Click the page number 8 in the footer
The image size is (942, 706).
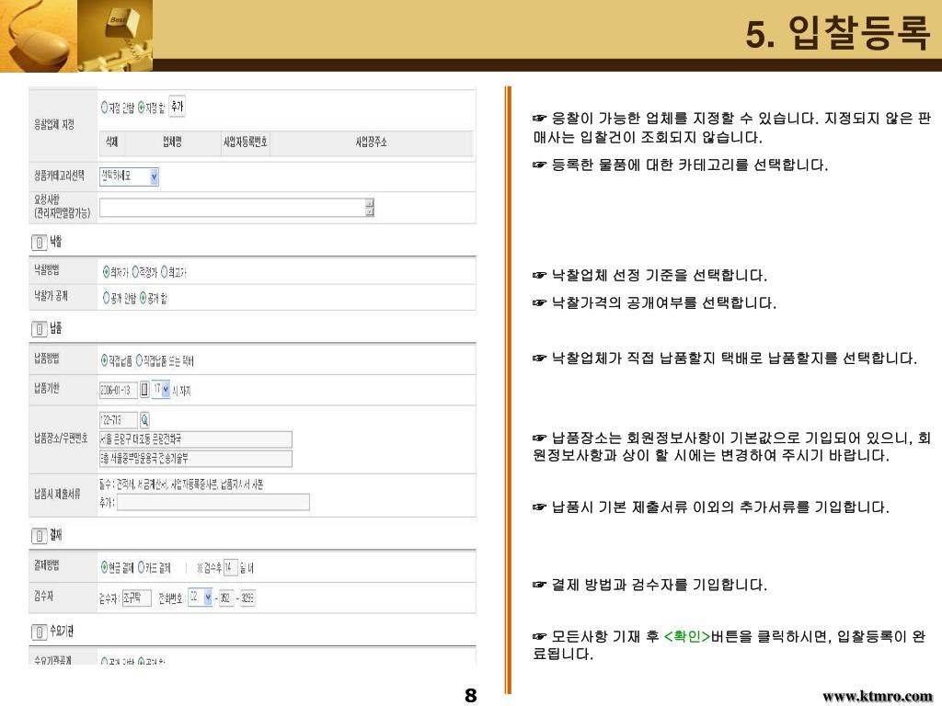coord(471,695)
